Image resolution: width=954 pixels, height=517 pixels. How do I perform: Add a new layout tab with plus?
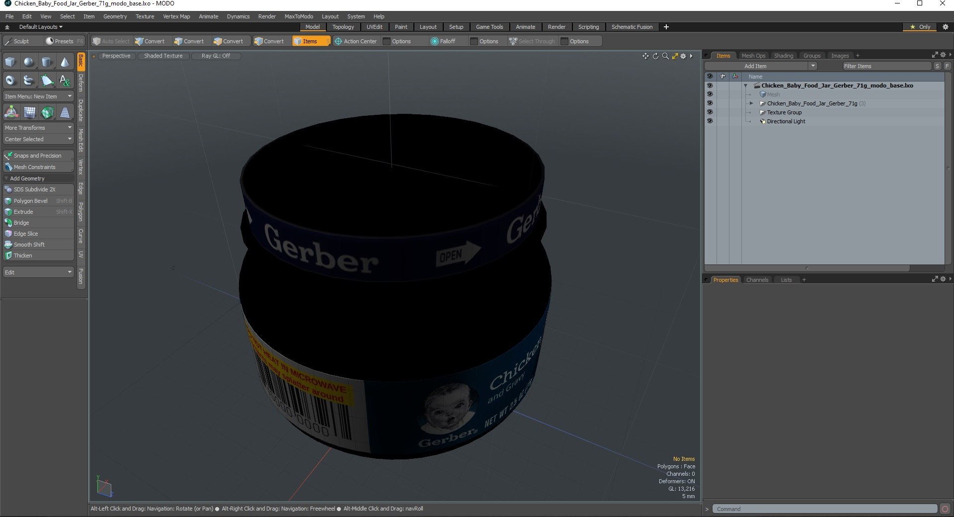click(x=666, y=27)
